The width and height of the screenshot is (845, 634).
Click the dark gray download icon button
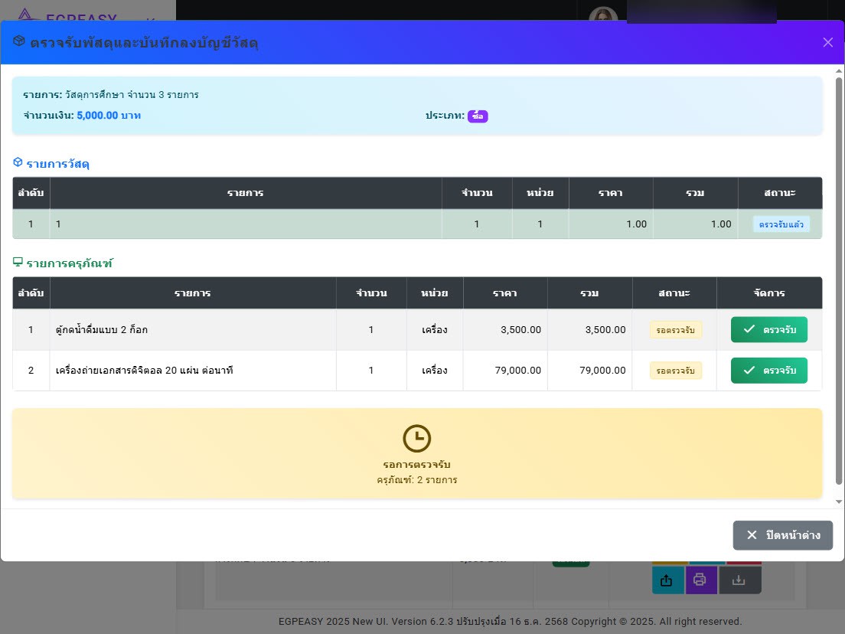(739, 580)
